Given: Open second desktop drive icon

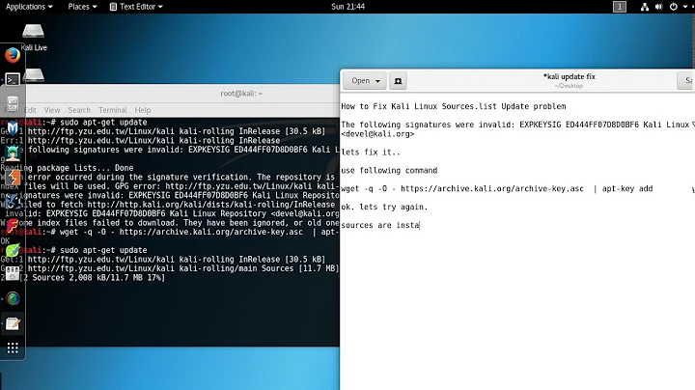Looking at the screenshot, I should (x=34, y=75).
